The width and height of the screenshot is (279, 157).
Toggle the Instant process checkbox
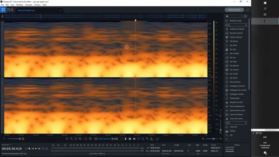96,139
